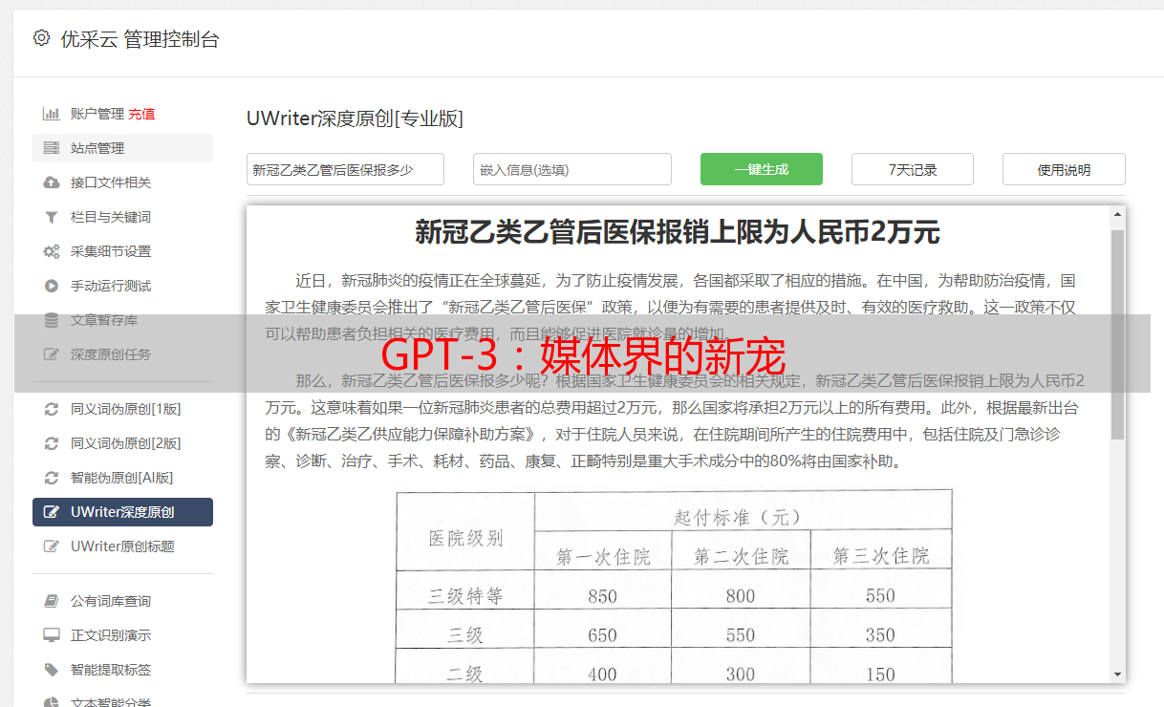The height and width of the screenshot is (707, 1164).
Task: Click the table row label 三级特等
Action: pos(465,596)
